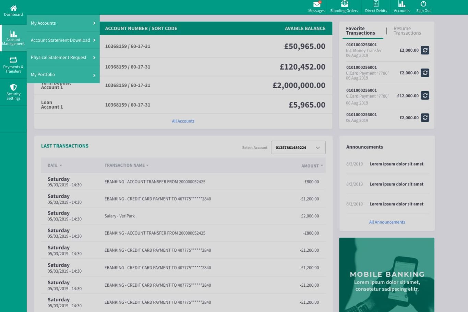Sort transactions by Amount column
468x312 pixels.
(312, 166)
